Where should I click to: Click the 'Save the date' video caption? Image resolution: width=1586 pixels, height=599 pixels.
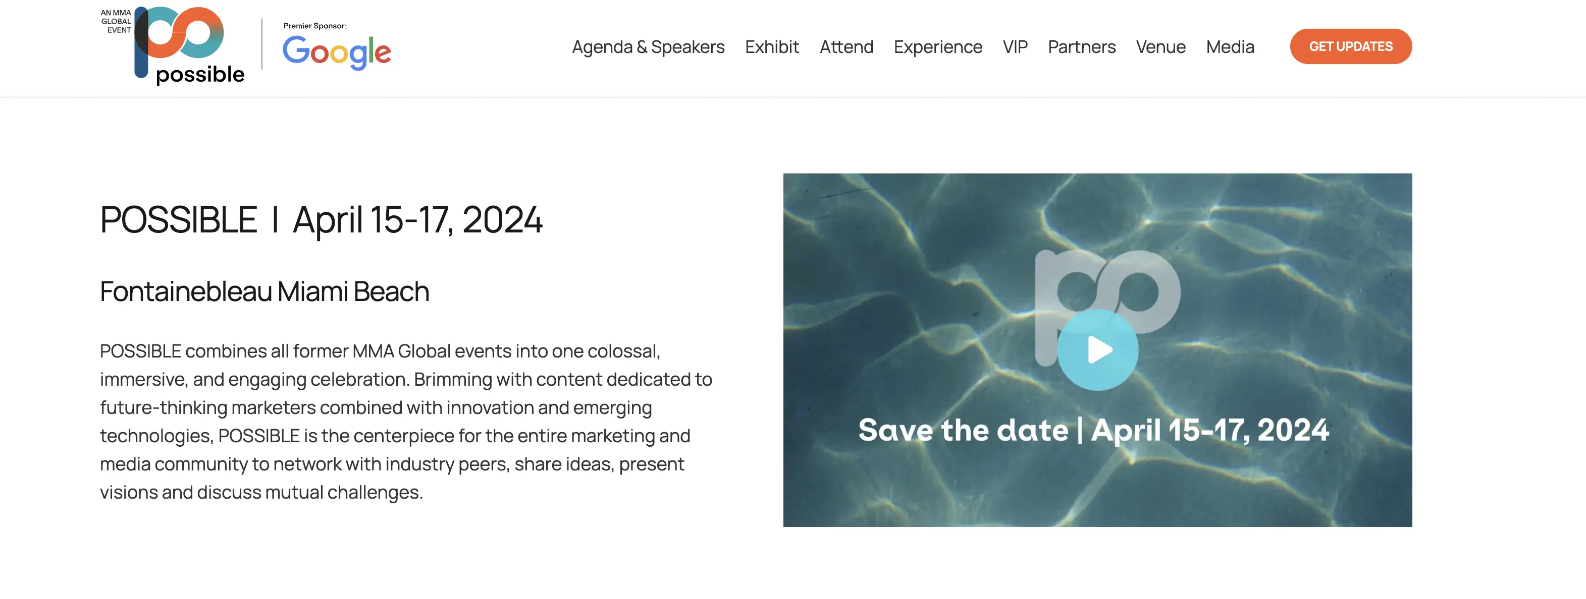click(1093, 429)
